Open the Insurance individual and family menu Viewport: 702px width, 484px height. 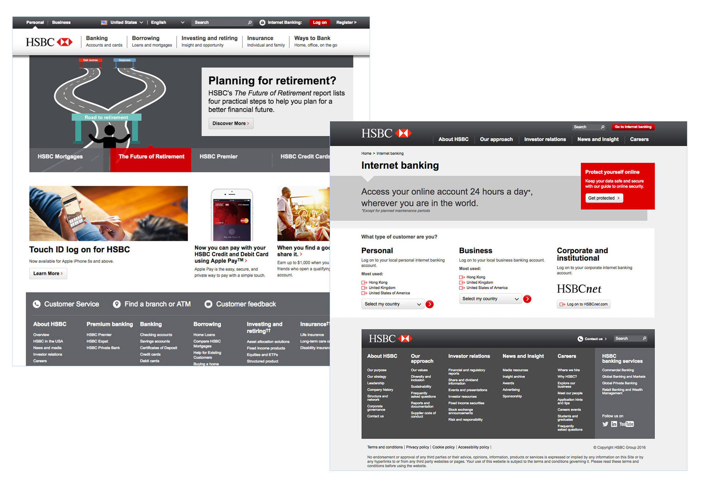[266, 41]
